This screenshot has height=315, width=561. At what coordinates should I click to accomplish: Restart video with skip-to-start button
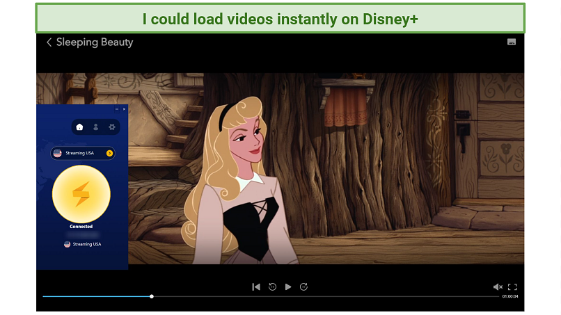(256, 286)
